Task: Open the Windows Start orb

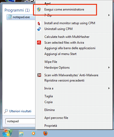Action: click(7, 133)
